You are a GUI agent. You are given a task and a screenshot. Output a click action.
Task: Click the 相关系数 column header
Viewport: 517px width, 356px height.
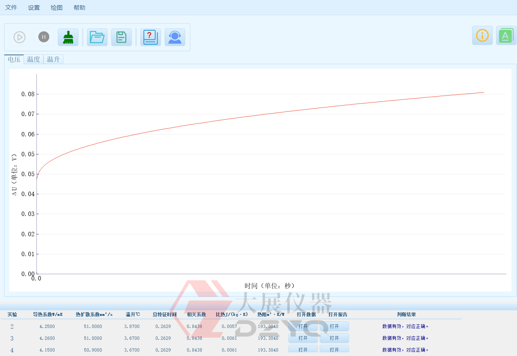click(196, 314)
